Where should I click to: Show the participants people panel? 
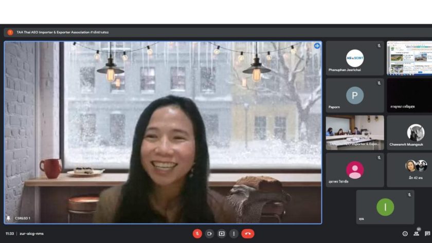(417, 234)
